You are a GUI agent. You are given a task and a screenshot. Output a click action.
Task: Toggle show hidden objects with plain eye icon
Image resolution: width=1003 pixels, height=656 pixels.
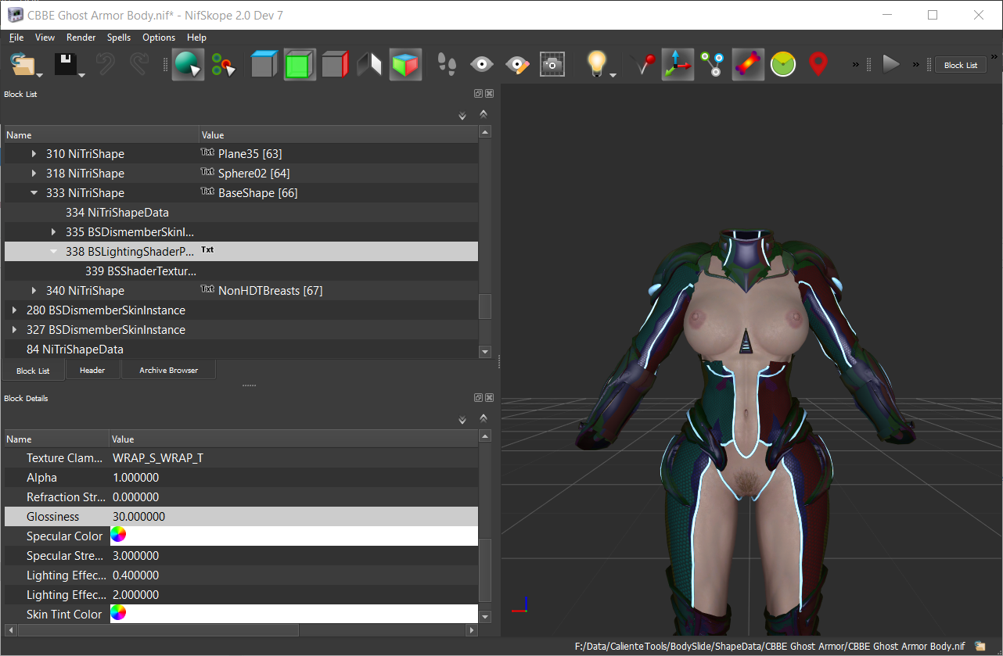pyautogui.click(x=482, y=65)
